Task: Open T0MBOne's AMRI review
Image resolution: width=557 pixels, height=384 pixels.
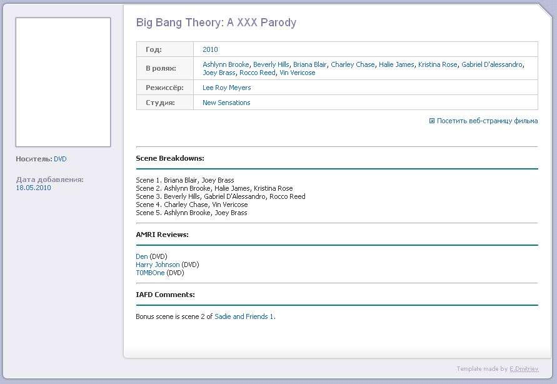Action: coord(150,273)
